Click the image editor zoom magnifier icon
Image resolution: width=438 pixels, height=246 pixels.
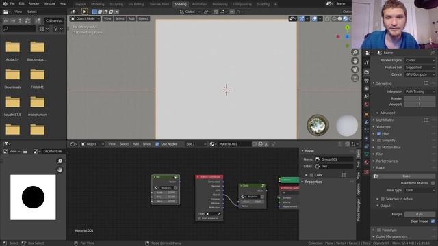(x=60, y=161)
